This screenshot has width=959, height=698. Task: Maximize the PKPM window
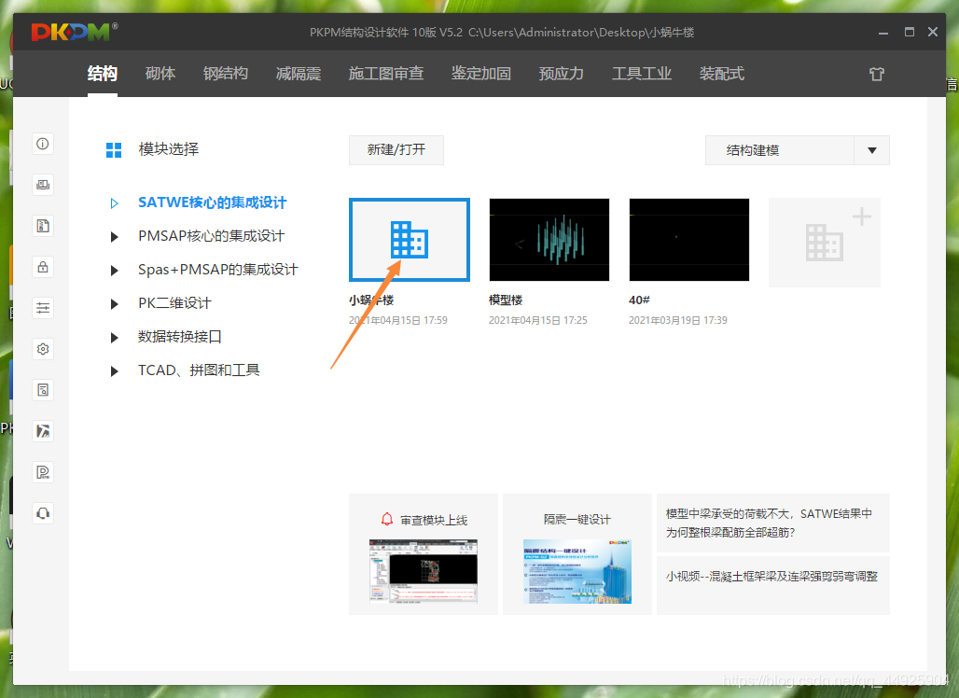point(910,32)
